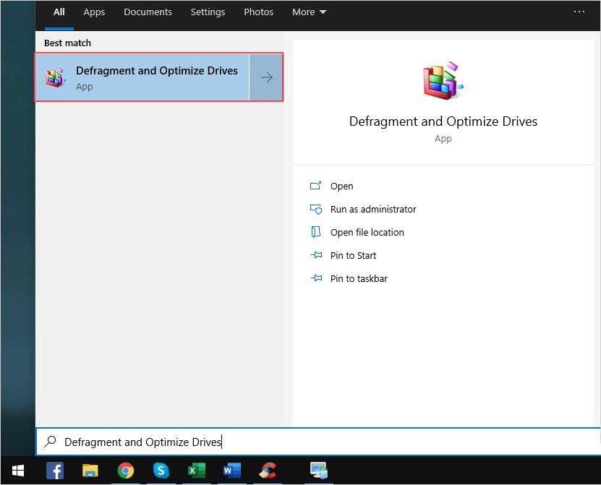The image size is (601, 485).
Task: Click Open file location
Action: pyautogui.click(x=367, y=233)
